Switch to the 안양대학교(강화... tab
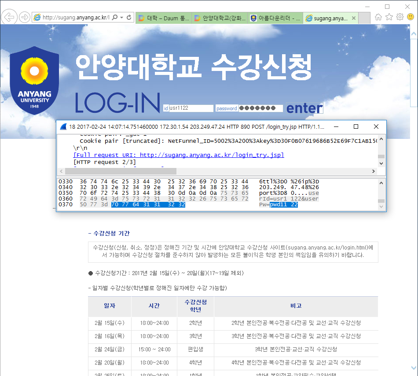This screenshot has width=418, height=376. pos(220,18)
